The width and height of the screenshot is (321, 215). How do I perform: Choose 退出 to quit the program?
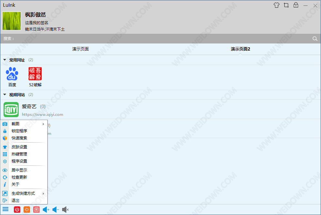click(x=24, y=201)
